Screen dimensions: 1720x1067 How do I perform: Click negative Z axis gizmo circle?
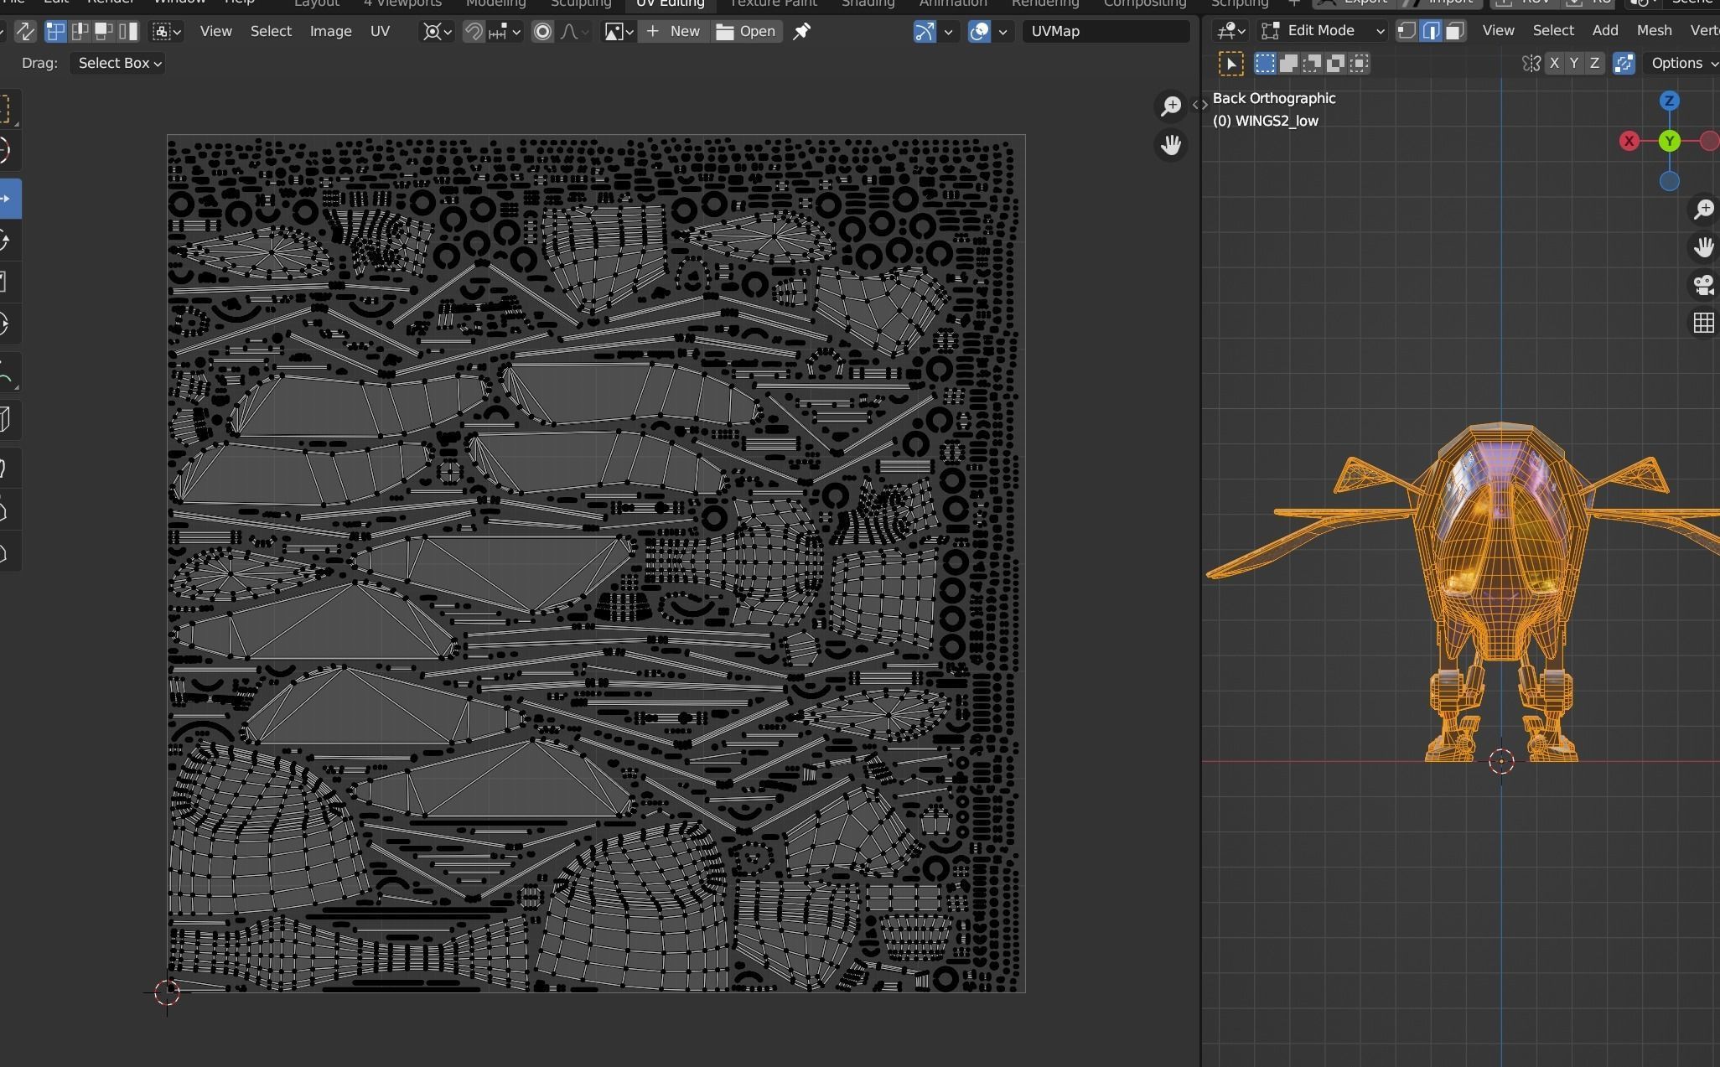point(1669,181)
